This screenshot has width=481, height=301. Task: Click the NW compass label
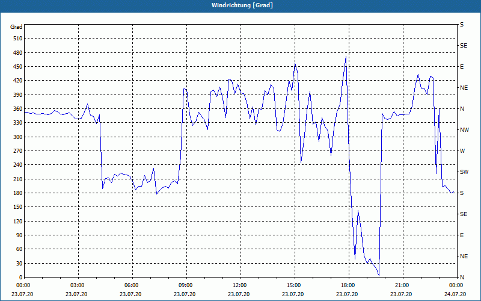[465, 130]
